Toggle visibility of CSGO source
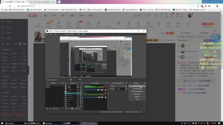The width and height of the screenshot is (223, 125). pyautogui.click(x=78, y=105)
